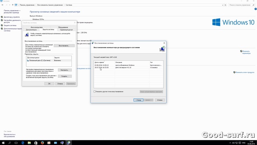The image size is (257, 145).
Task: Open Task View on the taskbar
Action: tap(16, 143)
